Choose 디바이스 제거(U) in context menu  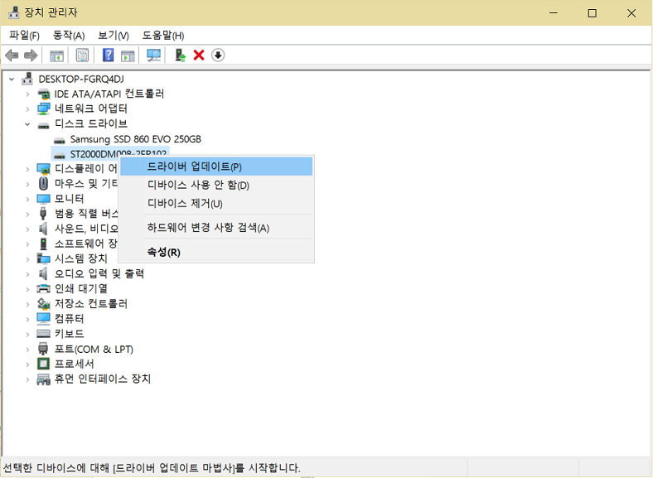pyautogui.click(x=216, y=203)
